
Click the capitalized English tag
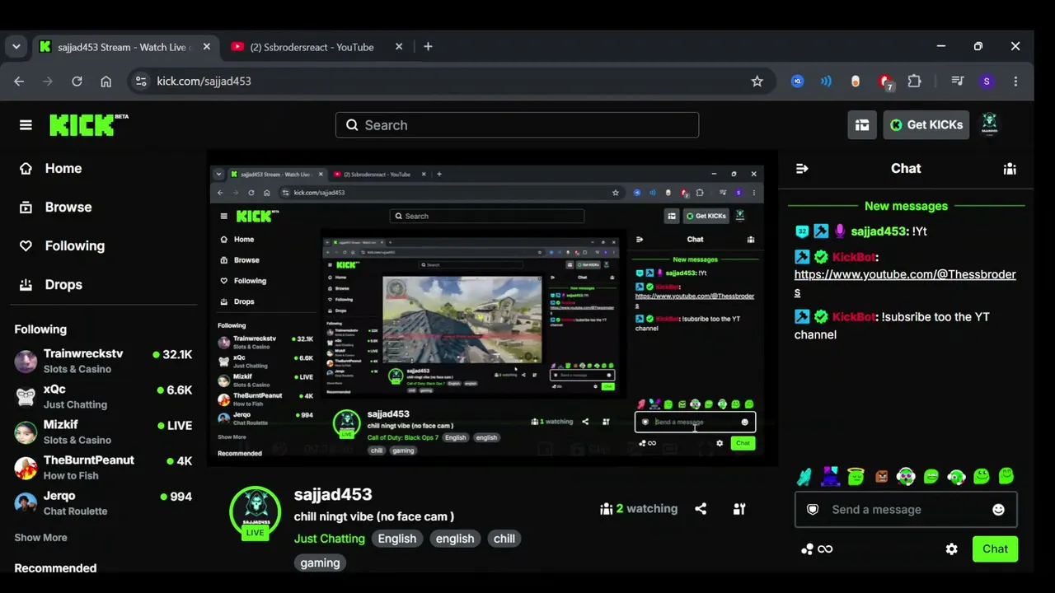(x=397, y=539)
